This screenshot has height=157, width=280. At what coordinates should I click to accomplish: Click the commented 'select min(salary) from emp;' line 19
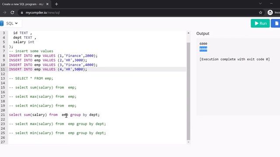[43, 106]
